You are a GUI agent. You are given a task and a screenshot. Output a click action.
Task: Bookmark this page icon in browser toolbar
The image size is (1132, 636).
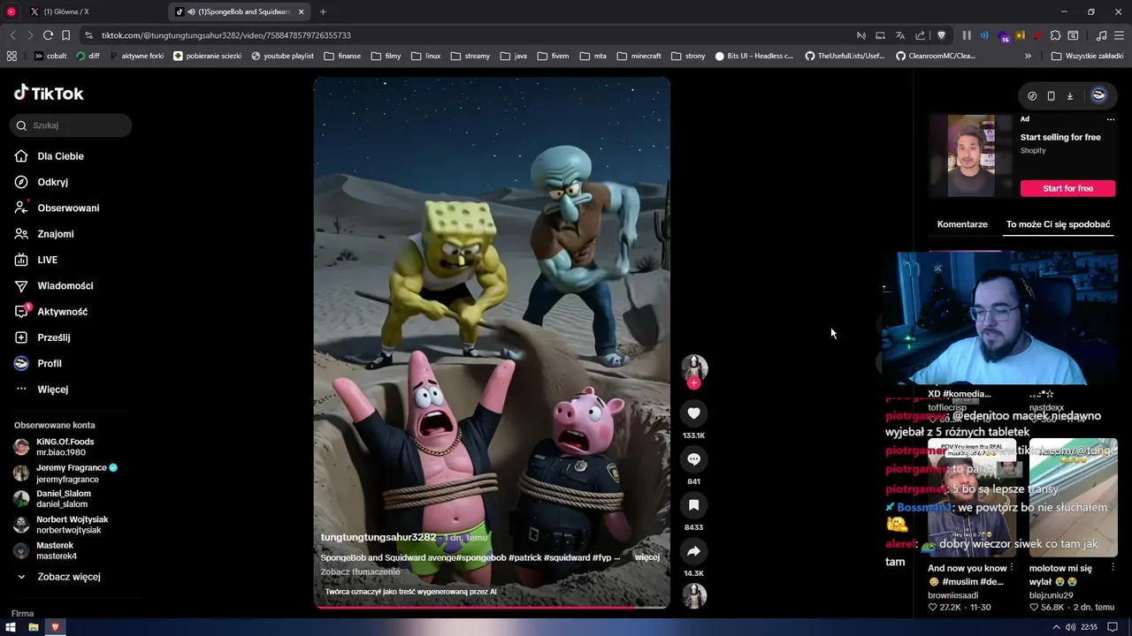tap(65, 35)
